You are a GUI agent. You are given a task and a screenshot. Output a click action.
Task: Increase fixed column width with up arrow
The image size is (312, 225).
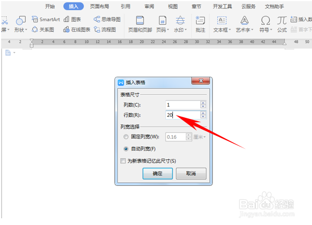pos(189,135)
